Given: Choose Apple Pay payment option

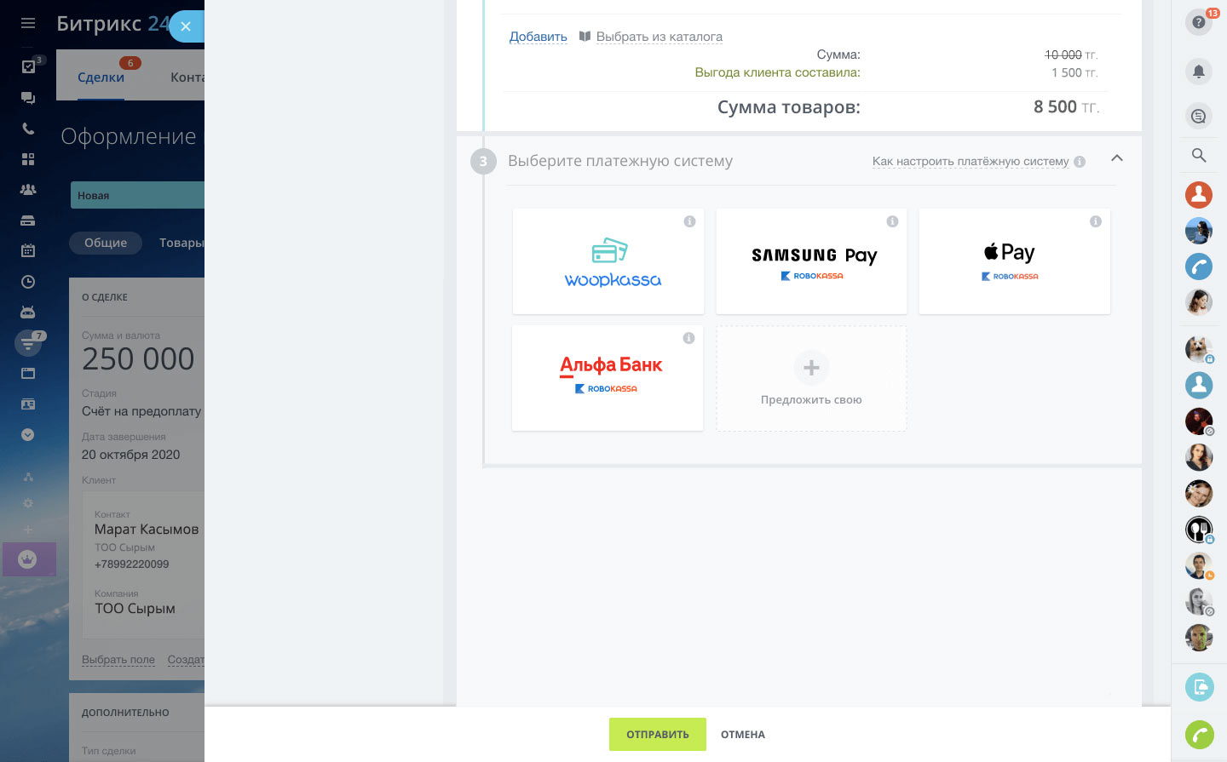Looking at the screenshot, I should coord(1014,261).
